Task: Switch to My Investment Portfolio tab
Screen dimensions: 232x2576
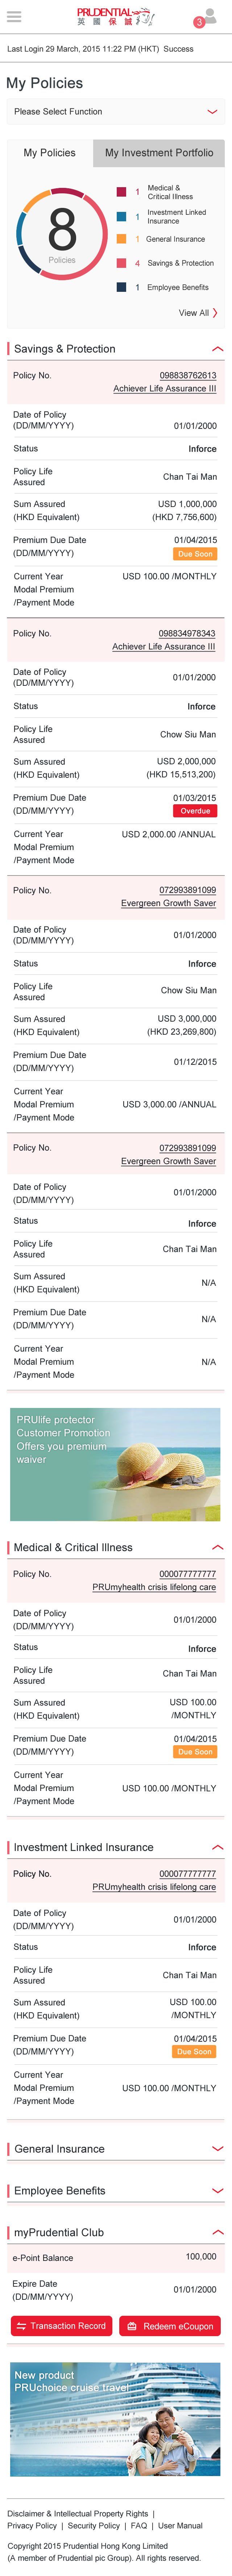Action: 159,153
